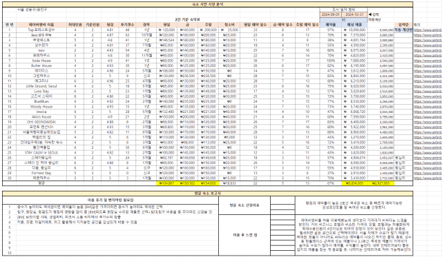
Task: Open the Airbnb link in the Jessica row
Action: pyautogui.click(x=427, y=112)
